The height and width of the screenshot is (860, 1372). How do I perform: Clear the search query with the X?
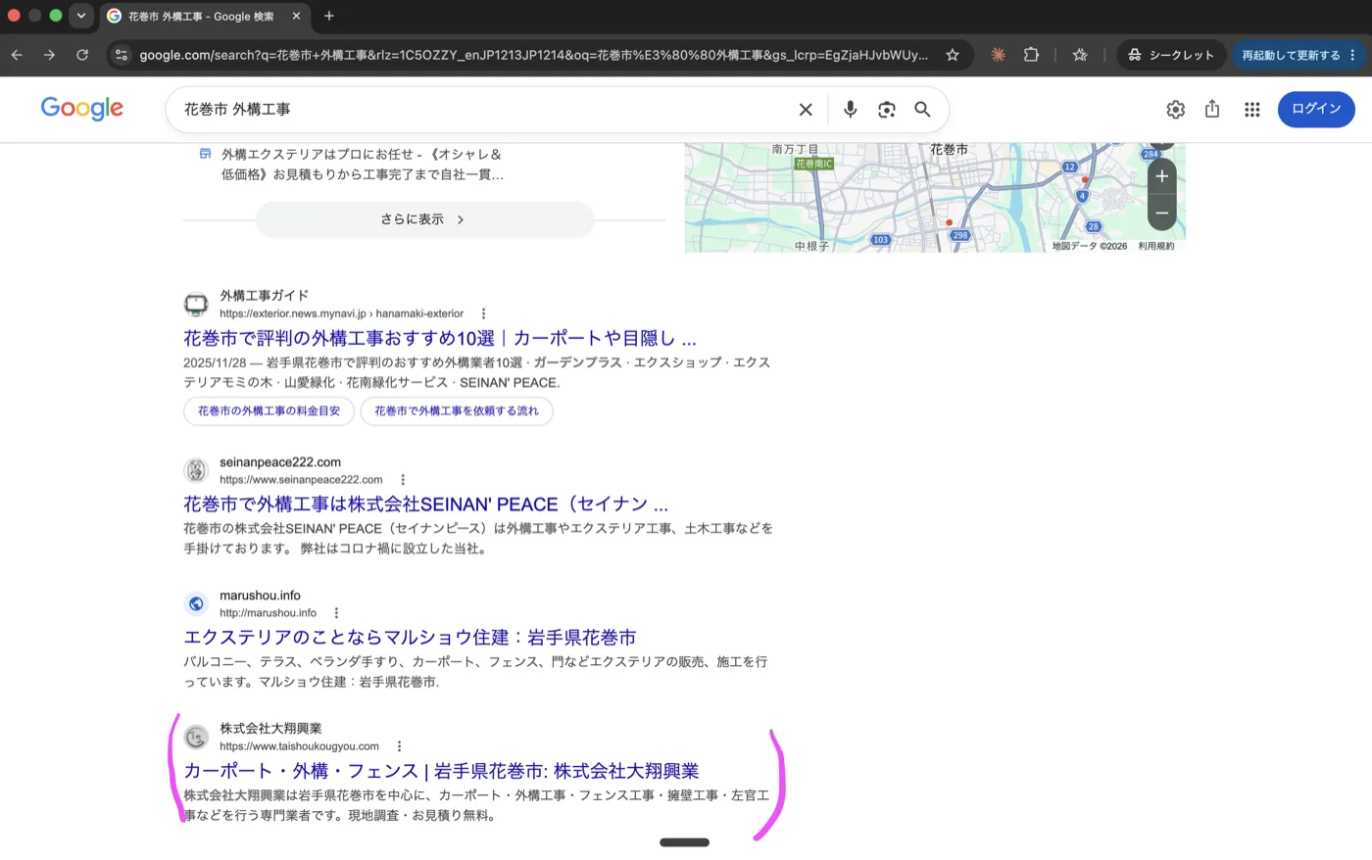(806, 110)
